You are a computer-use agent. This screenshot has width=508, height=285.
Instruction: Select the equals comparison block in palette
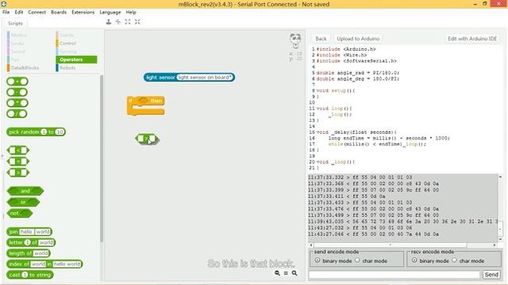click(x=18, y=161)
